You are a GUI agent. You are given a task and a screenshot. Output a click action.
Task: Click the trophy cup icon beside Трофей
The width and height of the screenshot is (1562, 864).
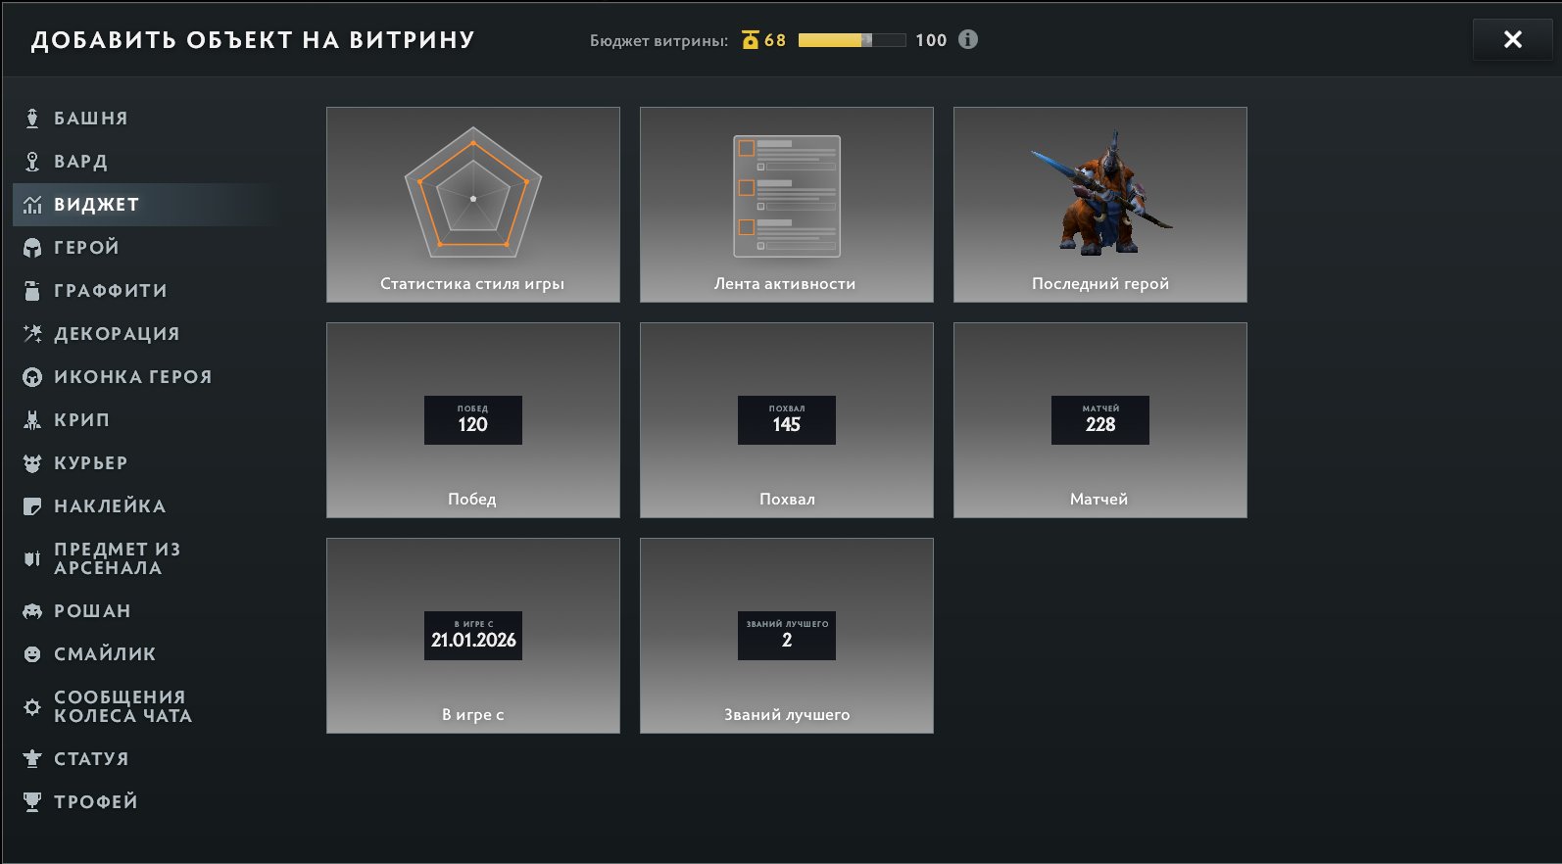pos(32,802)
